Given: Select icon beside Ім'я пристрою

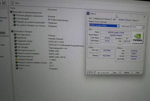Looking at the screenshot, I should pyautogui.click(x=15, y=34).
